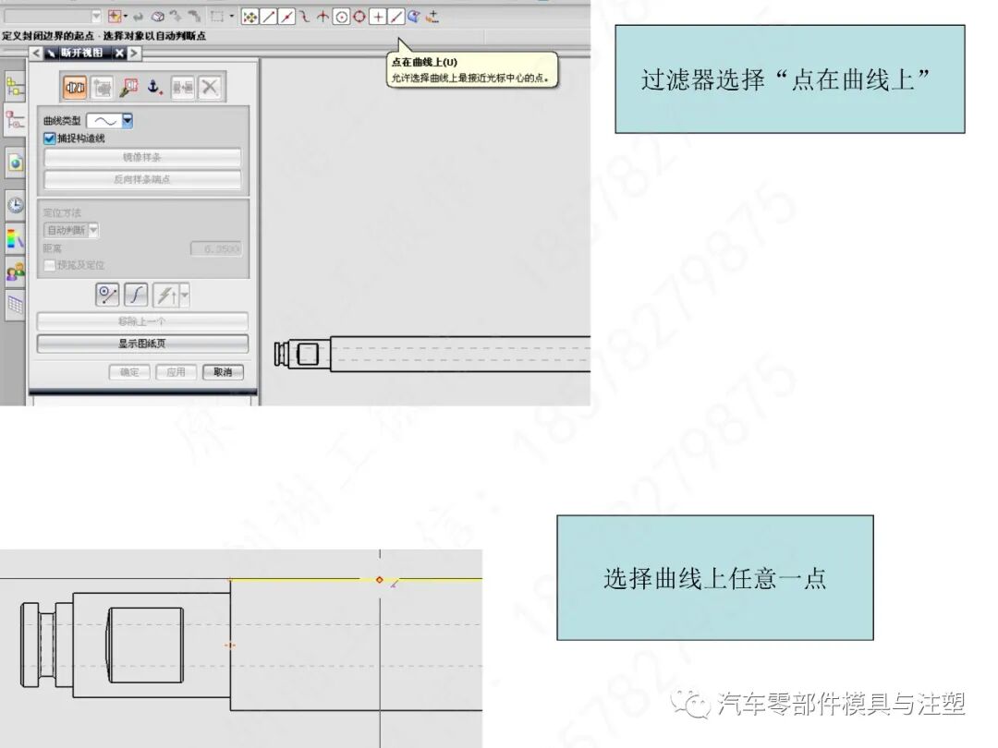Click the 应用 button
998x748 pixels.
point(176,372)
